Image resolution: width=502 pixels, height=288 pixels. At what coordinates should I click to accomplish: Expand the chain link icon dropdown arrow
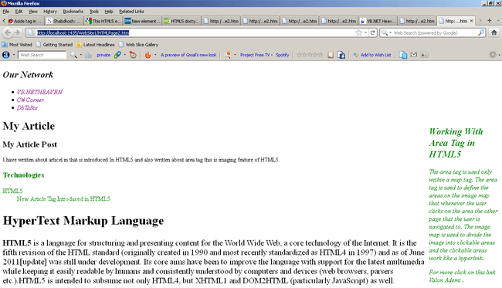124,55
